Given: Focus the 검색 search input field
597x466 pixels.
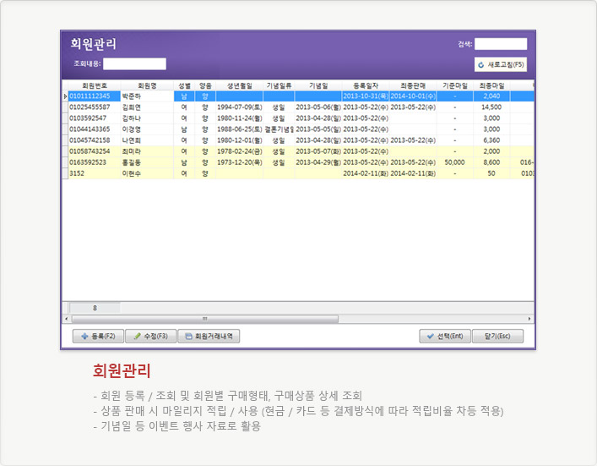Looking at the screenshot, I should pos(501,44).
